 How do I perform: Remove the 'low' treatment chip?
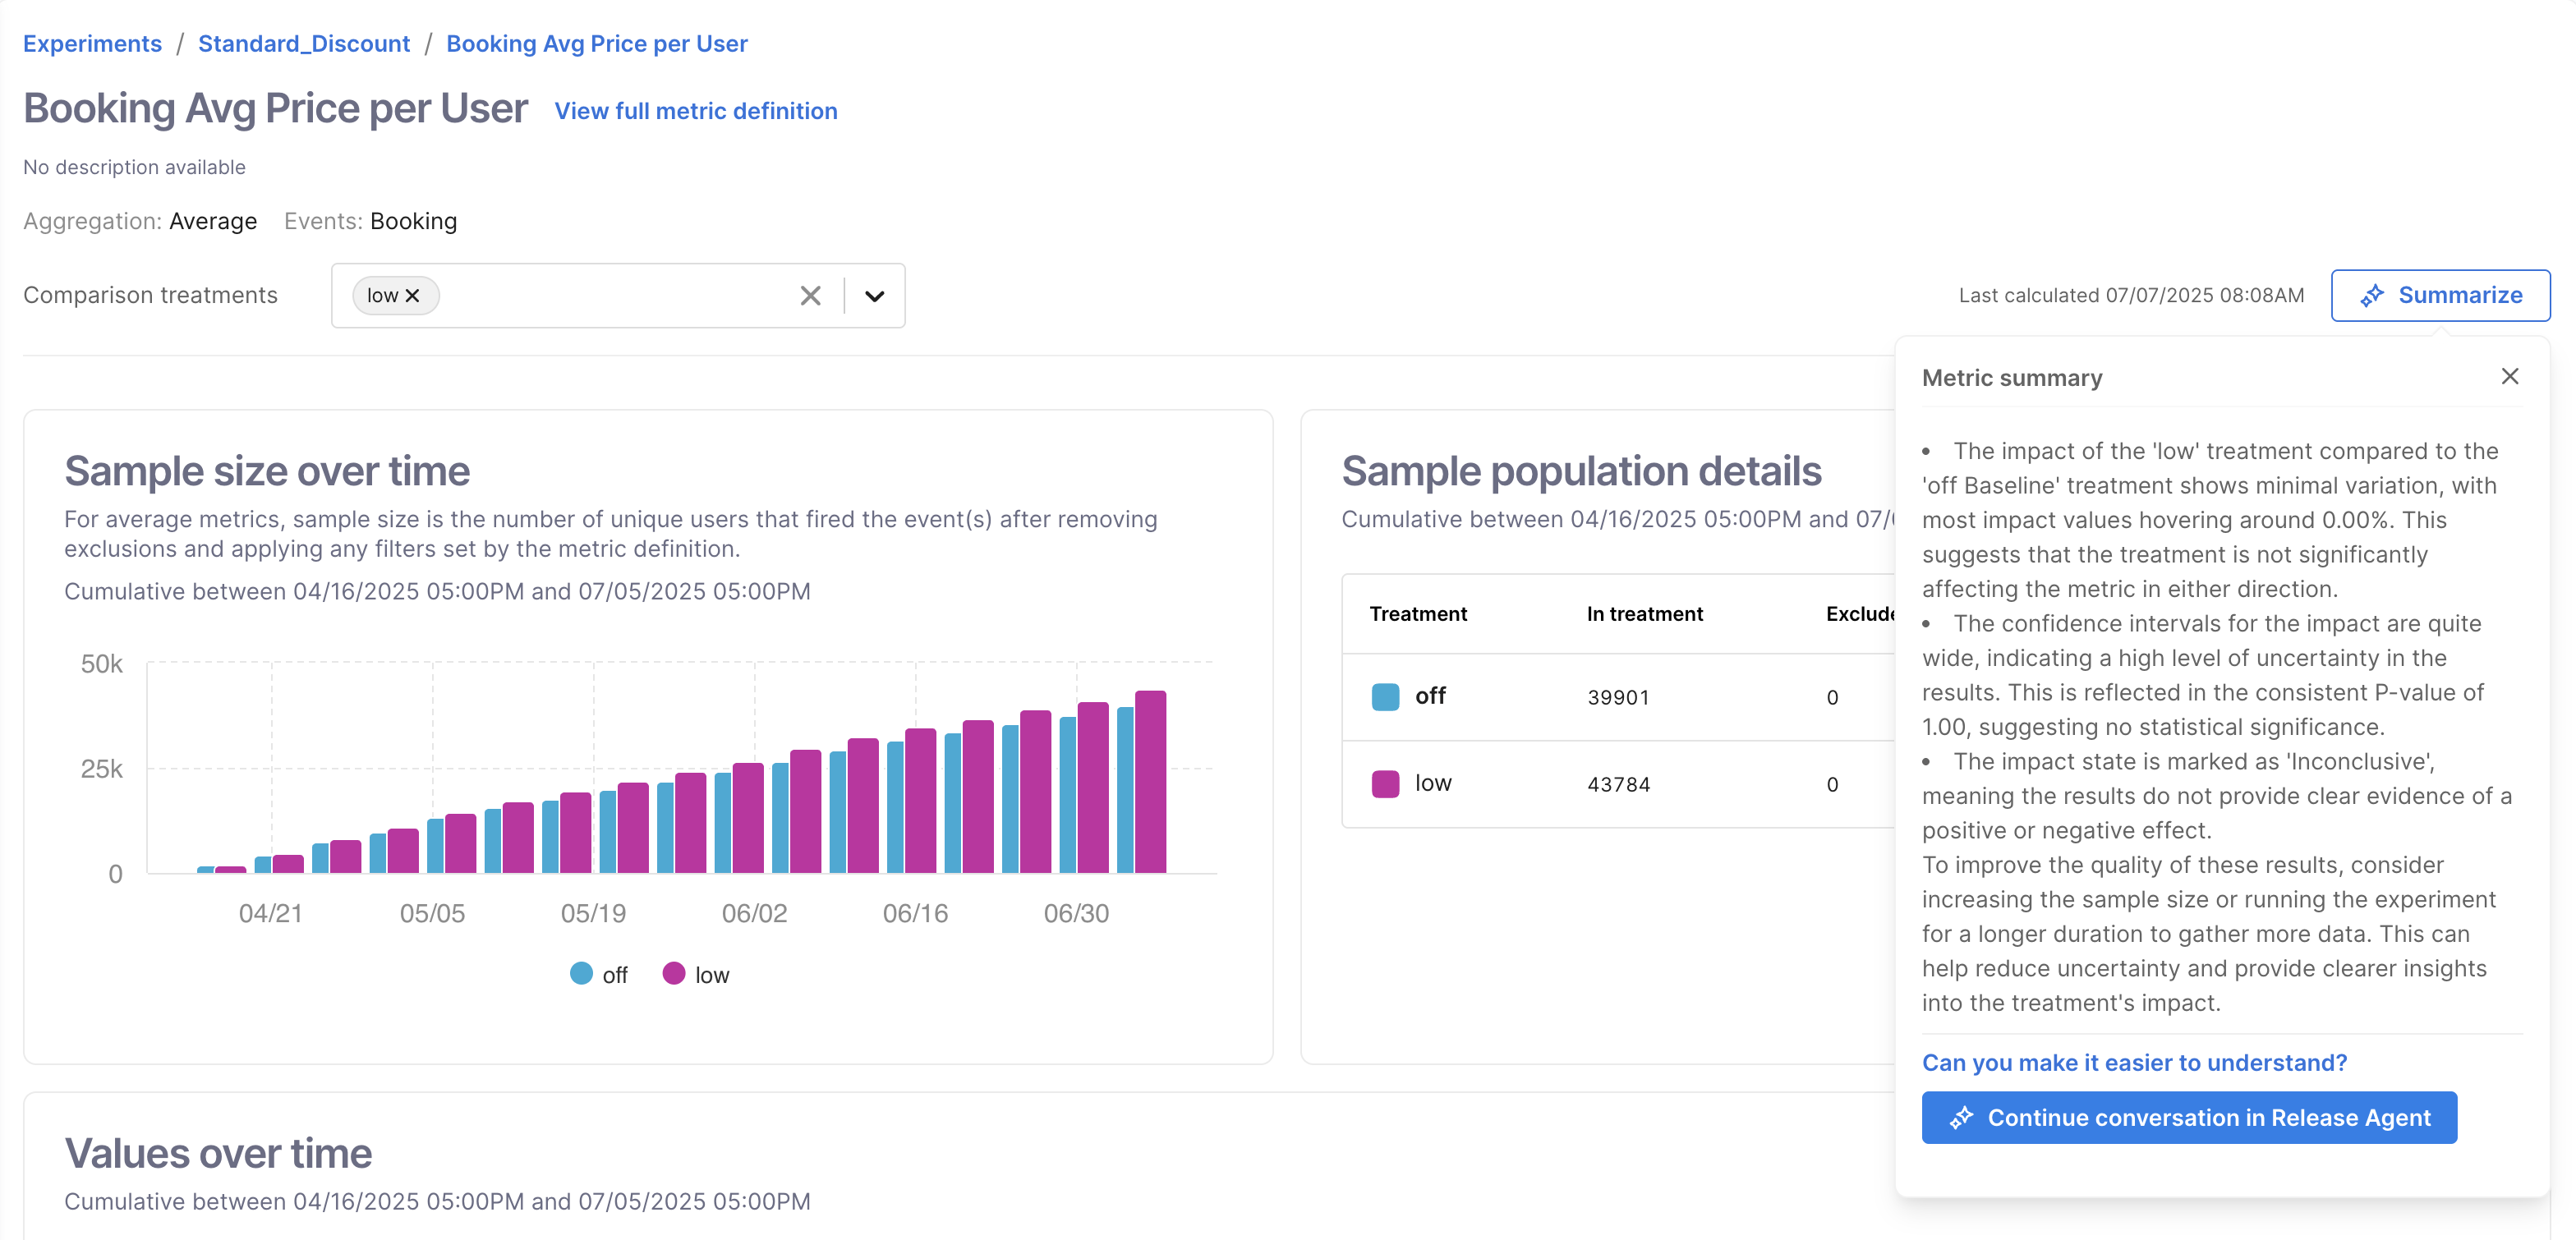point(412,296)
